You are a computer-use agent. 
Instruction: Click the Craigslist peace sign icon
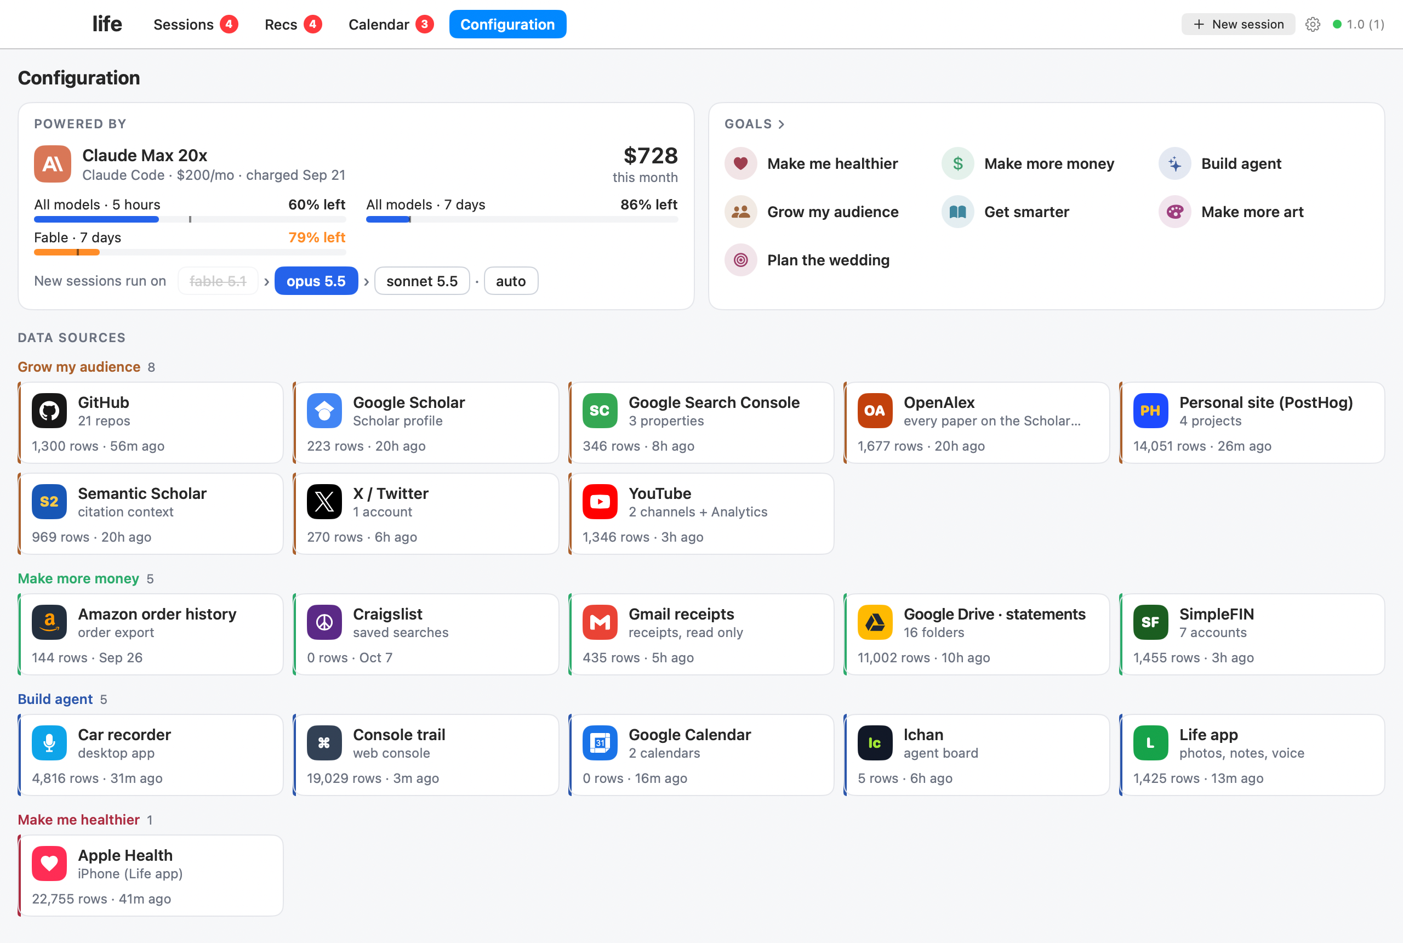tap(324, 622)
